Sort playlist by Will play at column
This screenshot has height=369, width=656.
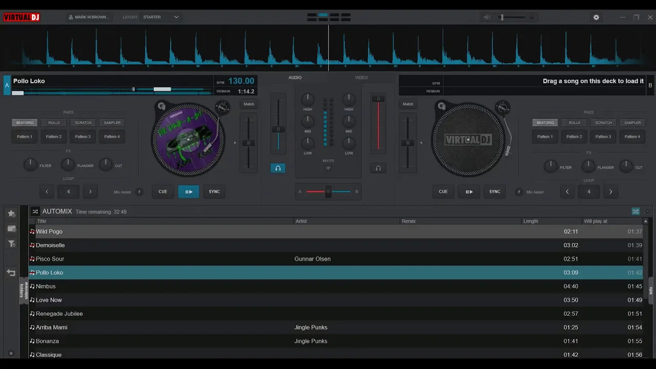[612, 221]
